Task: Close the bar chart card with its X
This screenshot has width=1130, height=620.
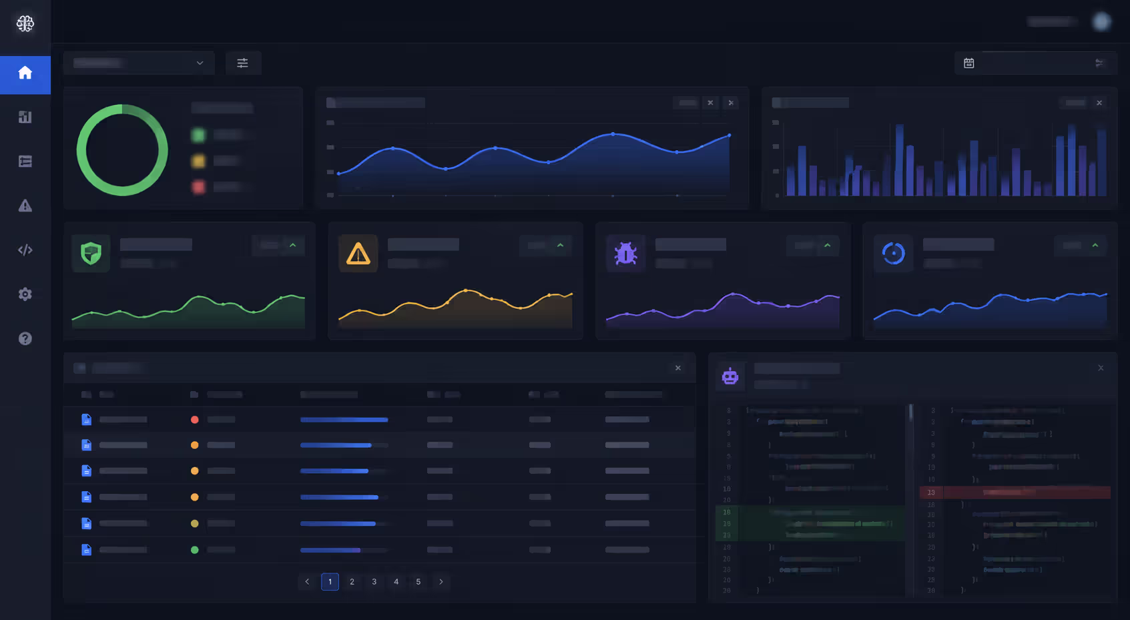Action: point(1099,103)
